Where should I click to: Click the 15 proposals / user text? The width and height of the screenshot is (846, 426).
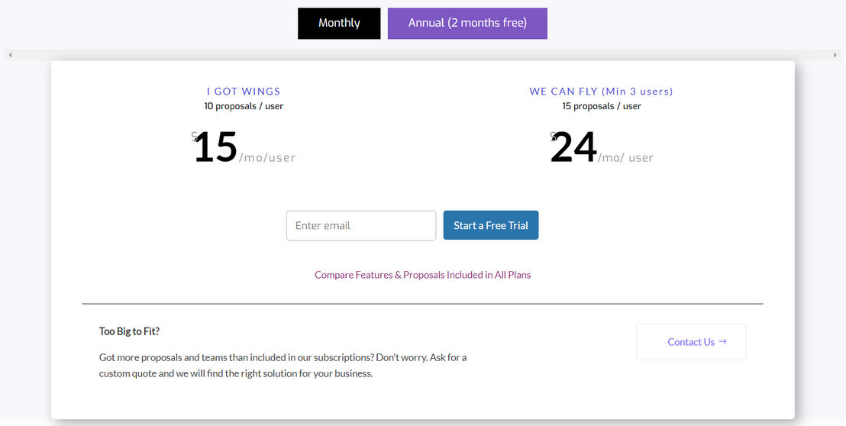pyautogui.click(x=602, y=106)
